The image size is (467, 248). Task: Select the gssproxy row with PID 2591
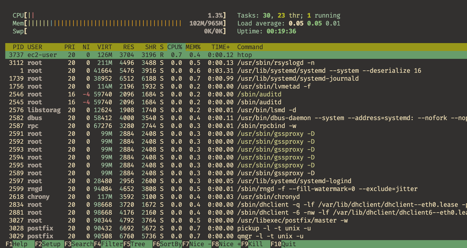coord(236,134)
